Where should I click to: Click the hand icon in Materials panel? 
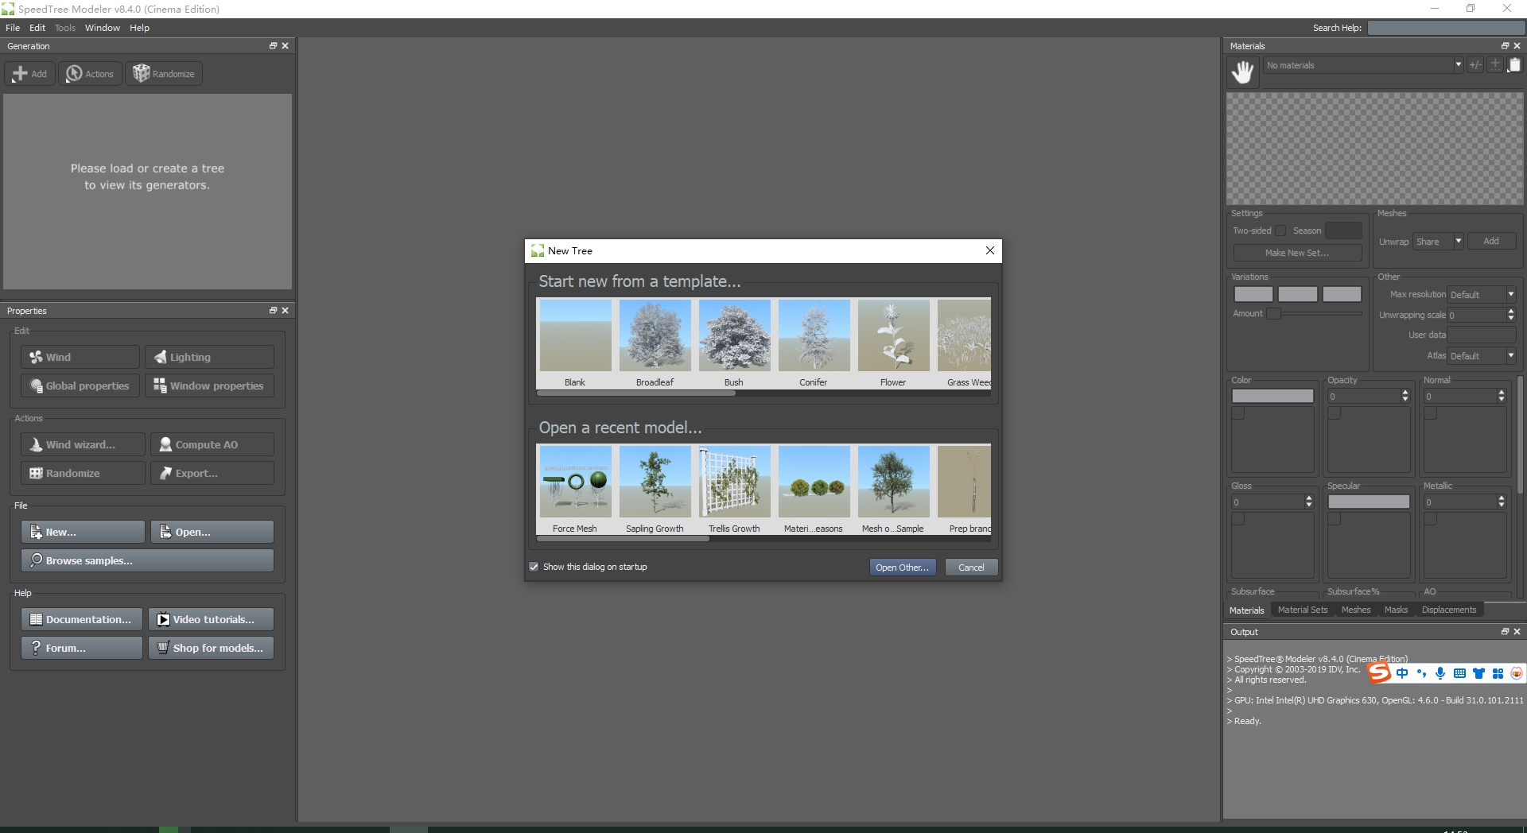point(1242,73)
